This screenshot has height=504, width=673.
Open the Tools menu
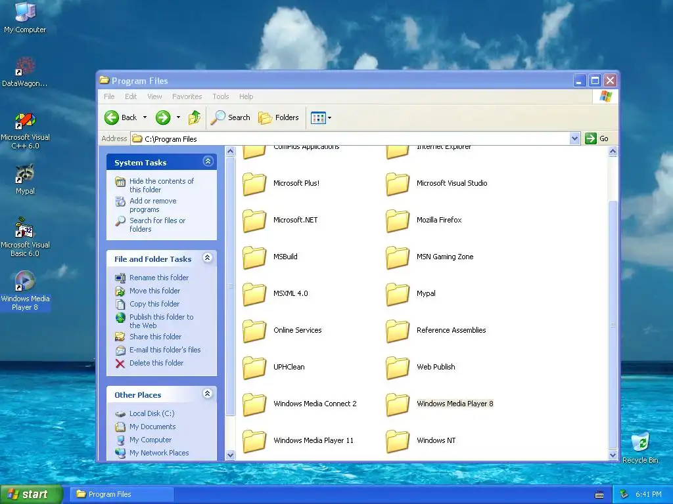[x=221, y=96]
